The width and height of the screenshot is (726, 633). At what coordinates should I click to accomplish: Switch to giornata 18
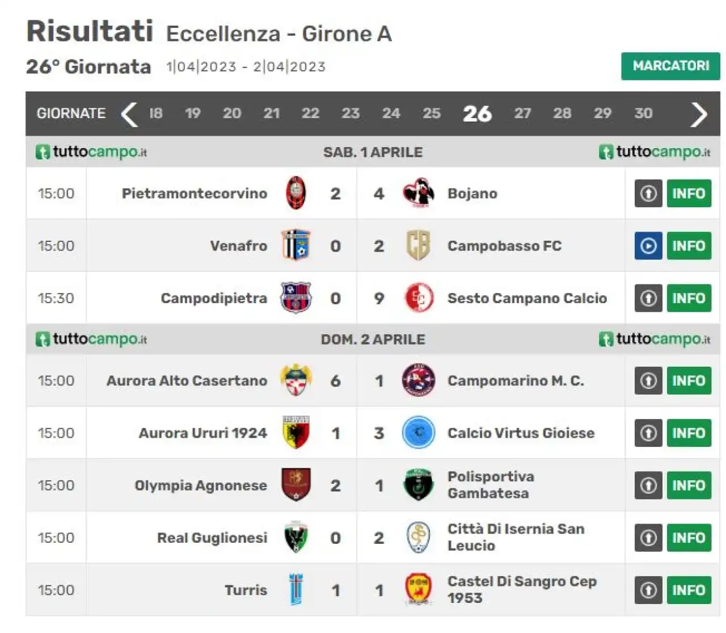156,114
